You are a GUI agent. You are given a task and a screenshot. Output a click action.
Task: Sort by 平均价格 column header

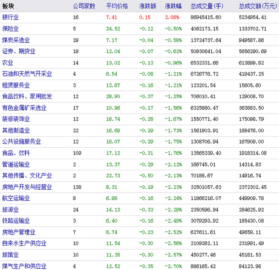point(117,6)
